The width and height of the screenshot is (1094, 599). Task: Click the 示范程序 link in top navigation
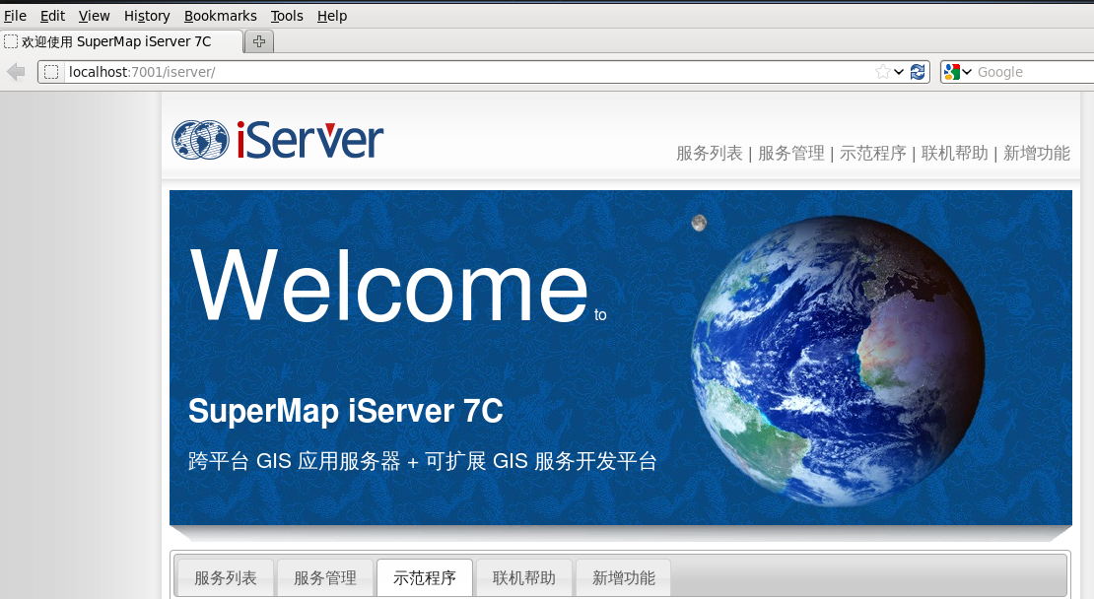(x=873, y=153)
